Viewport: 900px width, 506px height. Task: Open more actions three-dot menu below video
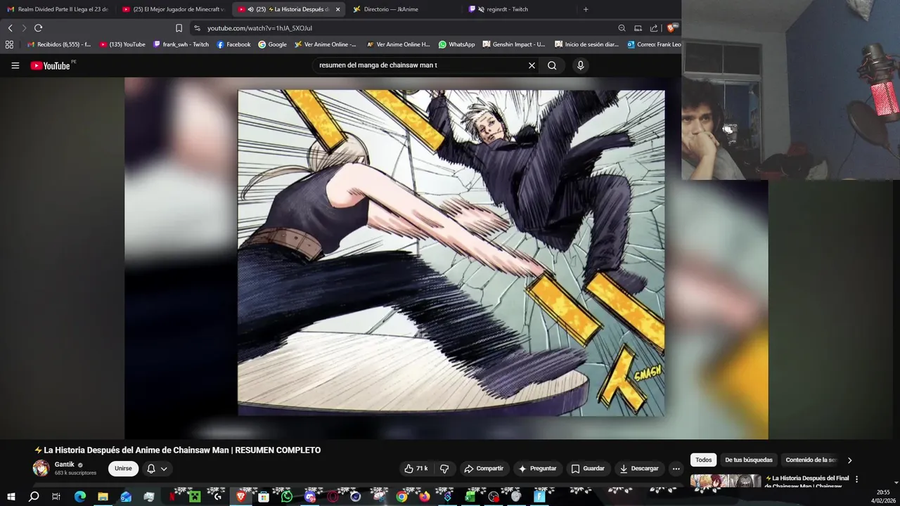coord(676,469)
